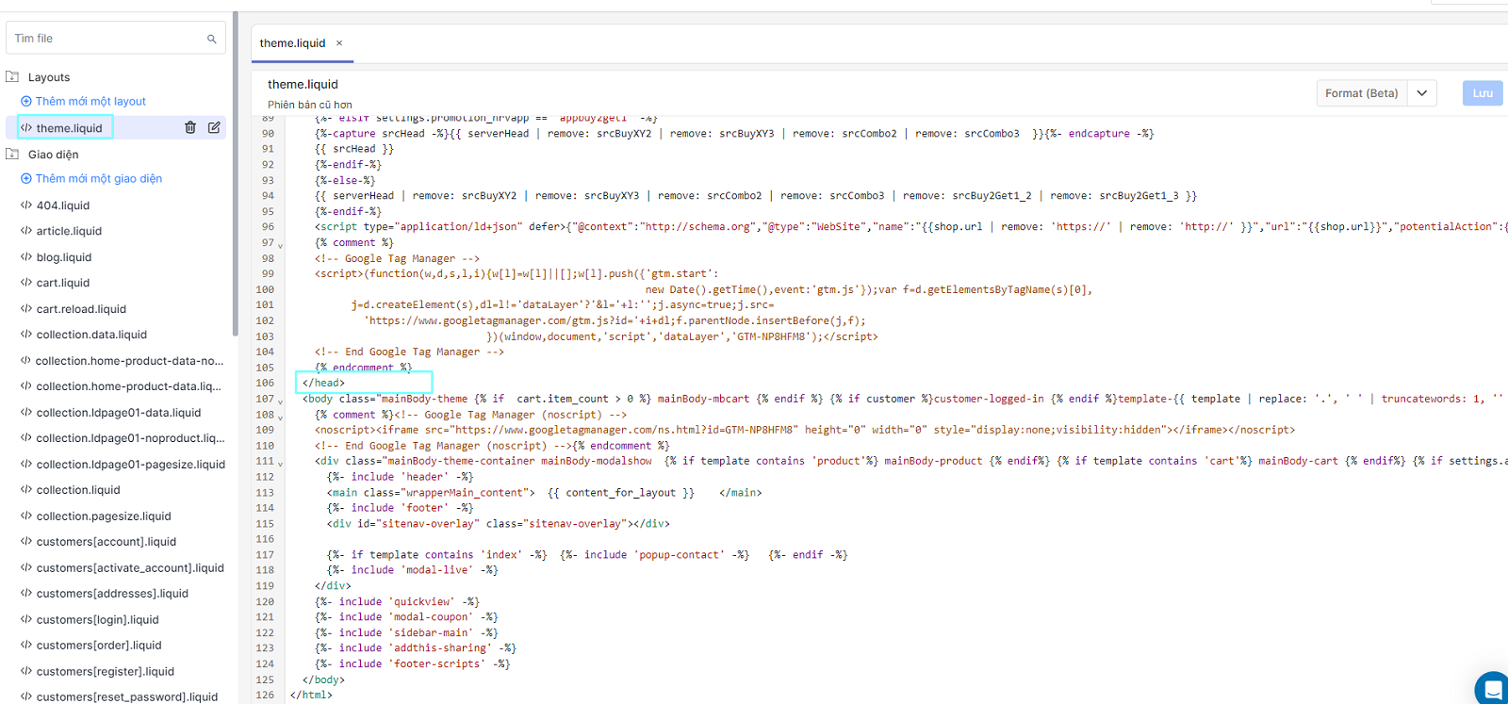Collapse the code fold at line 107
This screenshot has width=1508, height=704.
(x=280, y=401)
